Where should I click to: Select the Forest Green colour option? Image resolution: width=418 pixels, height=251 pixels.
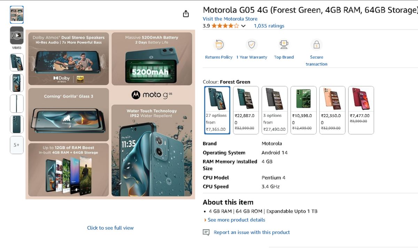coord(217,110)
